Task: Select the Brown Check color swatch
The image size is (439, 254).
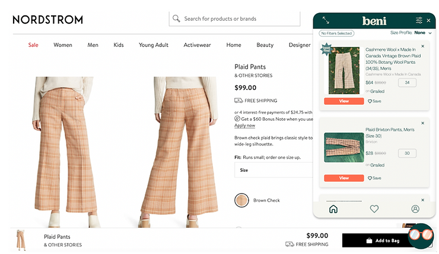Action: (241, 200)
